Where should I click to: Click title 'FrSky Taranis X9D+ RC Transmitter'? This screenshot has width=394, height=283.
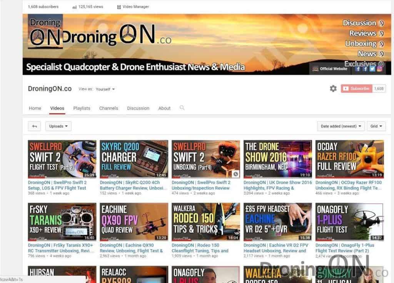pos(61,248)
